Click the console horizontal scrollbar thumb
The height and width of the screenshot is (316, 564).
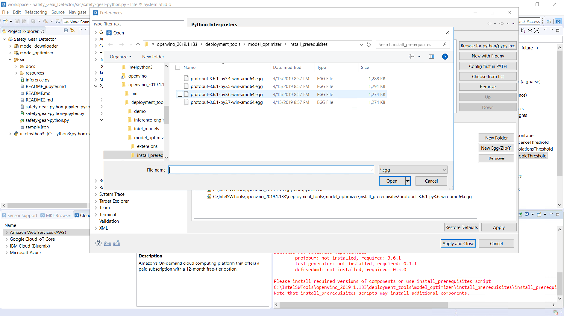(364, 305)
